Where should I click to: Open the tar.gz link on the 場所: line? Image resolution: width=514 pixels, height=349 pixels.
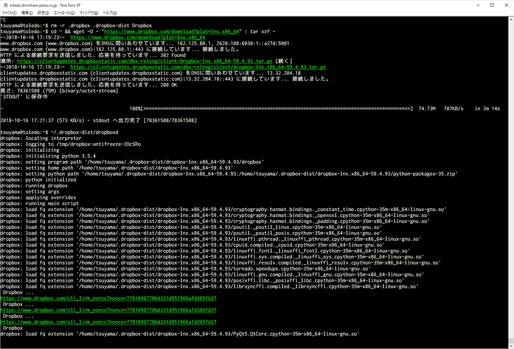pyautogui.click(x=145, y=61)
